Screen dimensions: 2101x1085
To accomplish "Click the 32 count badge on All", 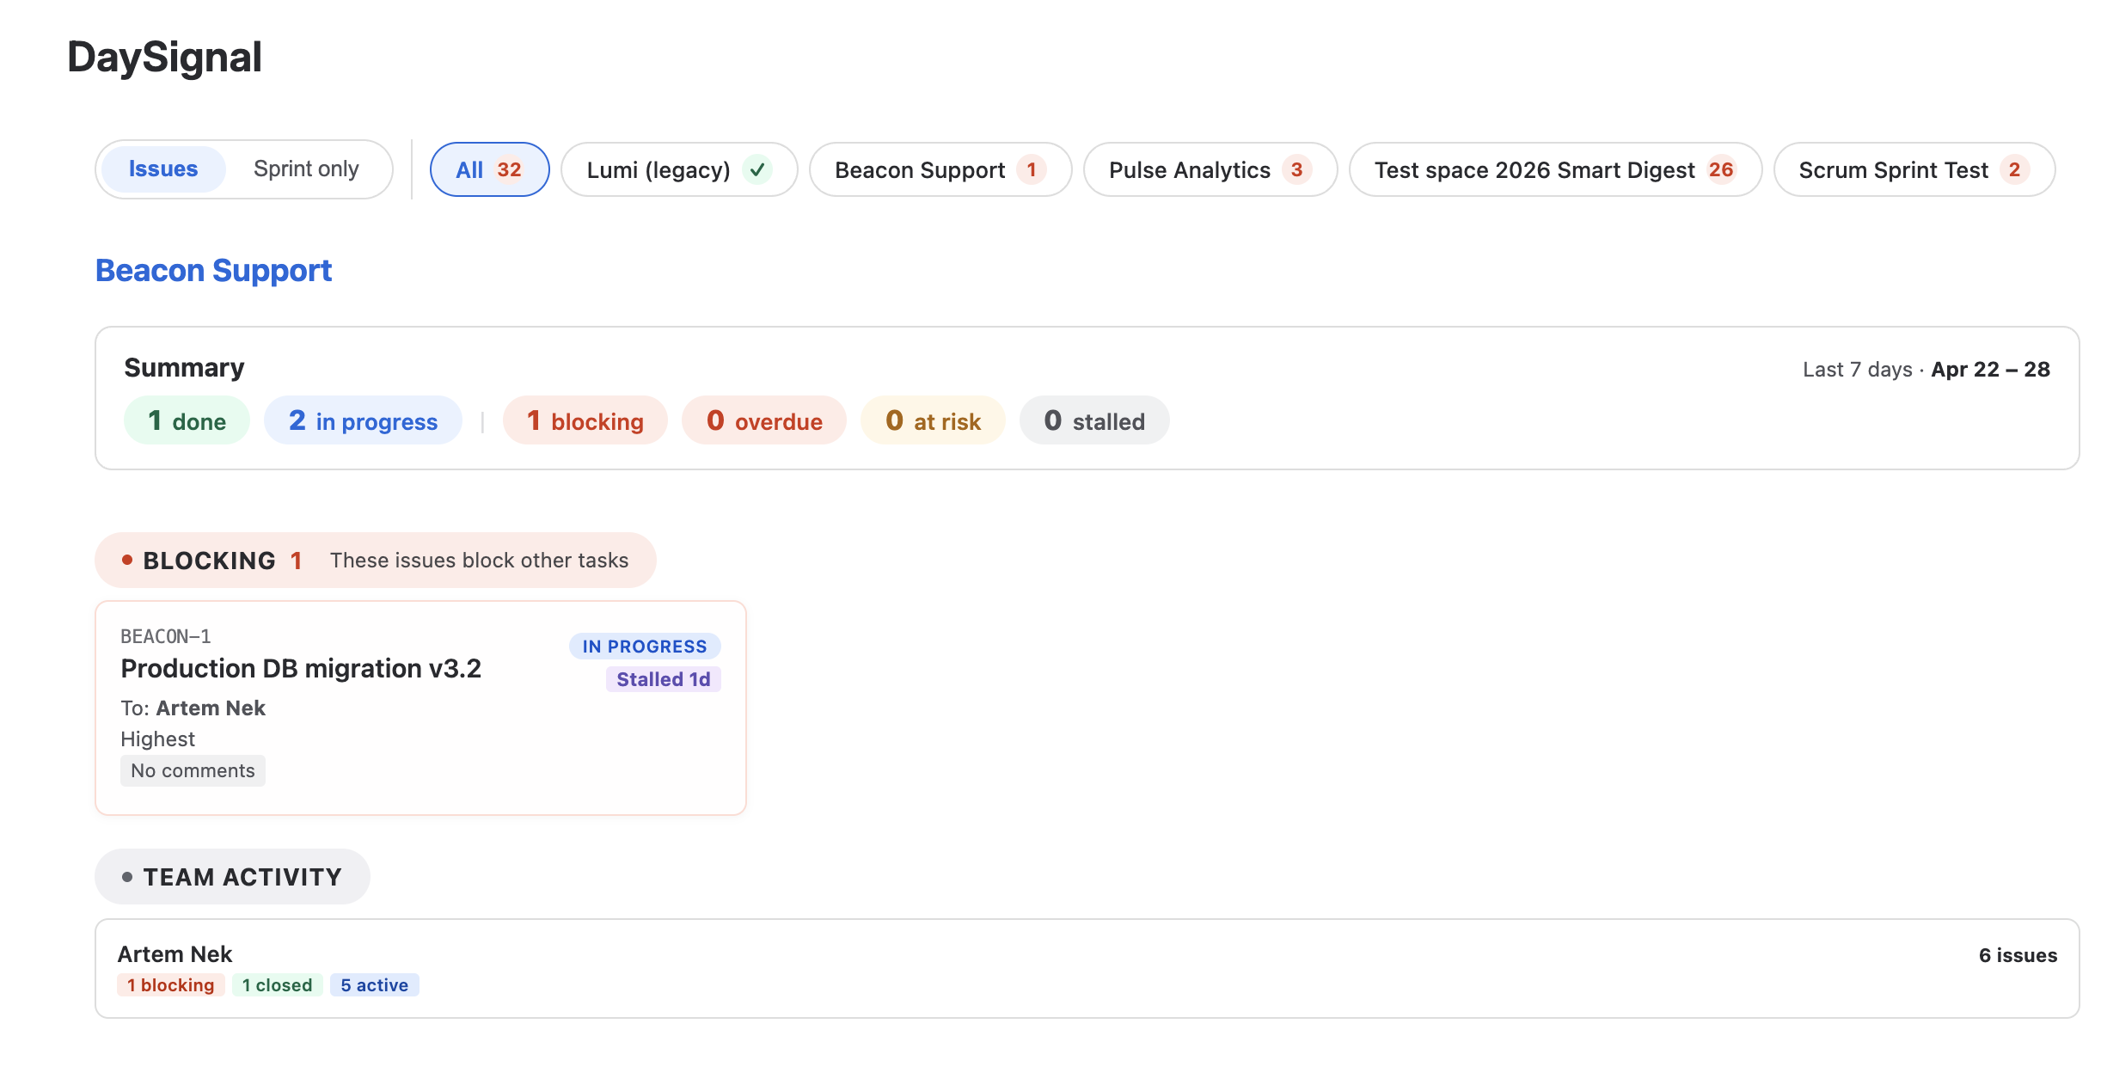I will click(509, 169).
